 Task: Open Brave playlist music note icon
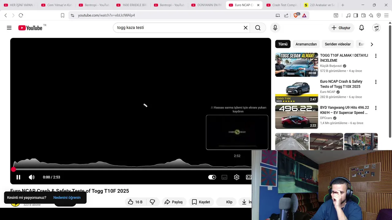tap(348, 15)
